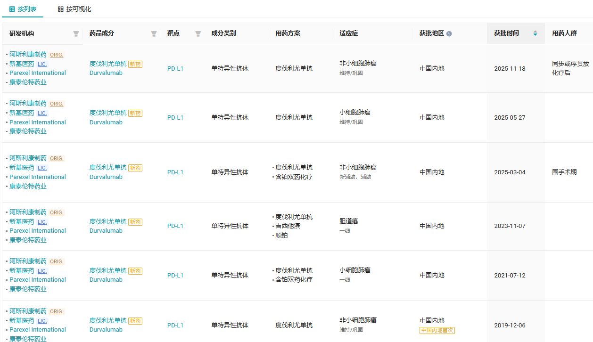The height and width of the screenshot is (342, 593).
Task: Open the filter icon for 靶点 column
Action: [x=198, y=33]
